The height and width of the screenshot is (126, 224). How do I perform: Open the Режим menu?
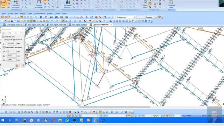10,13
